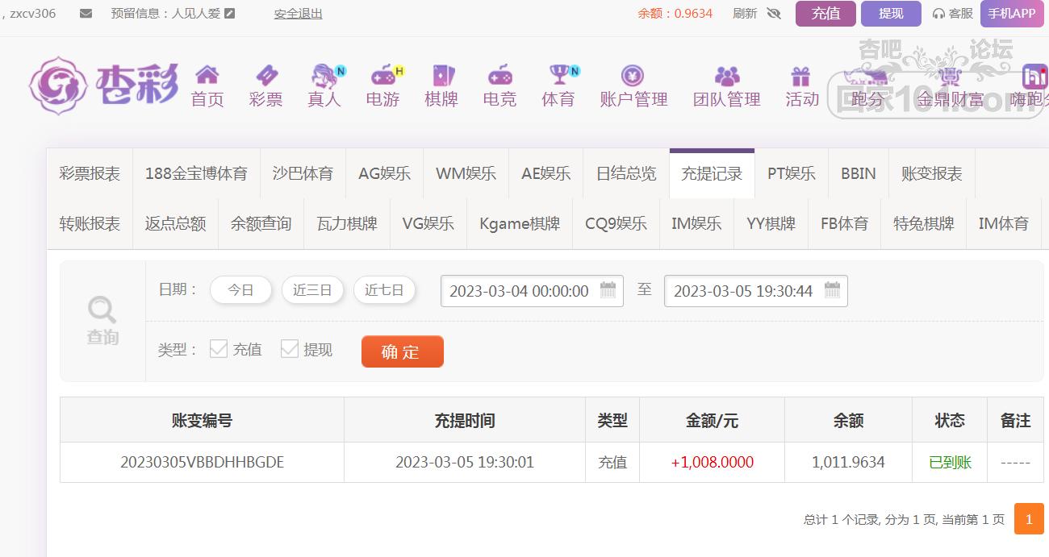This screenshot has width=1049, height=557.
Task: Open the 棋牌 card games icon
Action: click(442, 76)
